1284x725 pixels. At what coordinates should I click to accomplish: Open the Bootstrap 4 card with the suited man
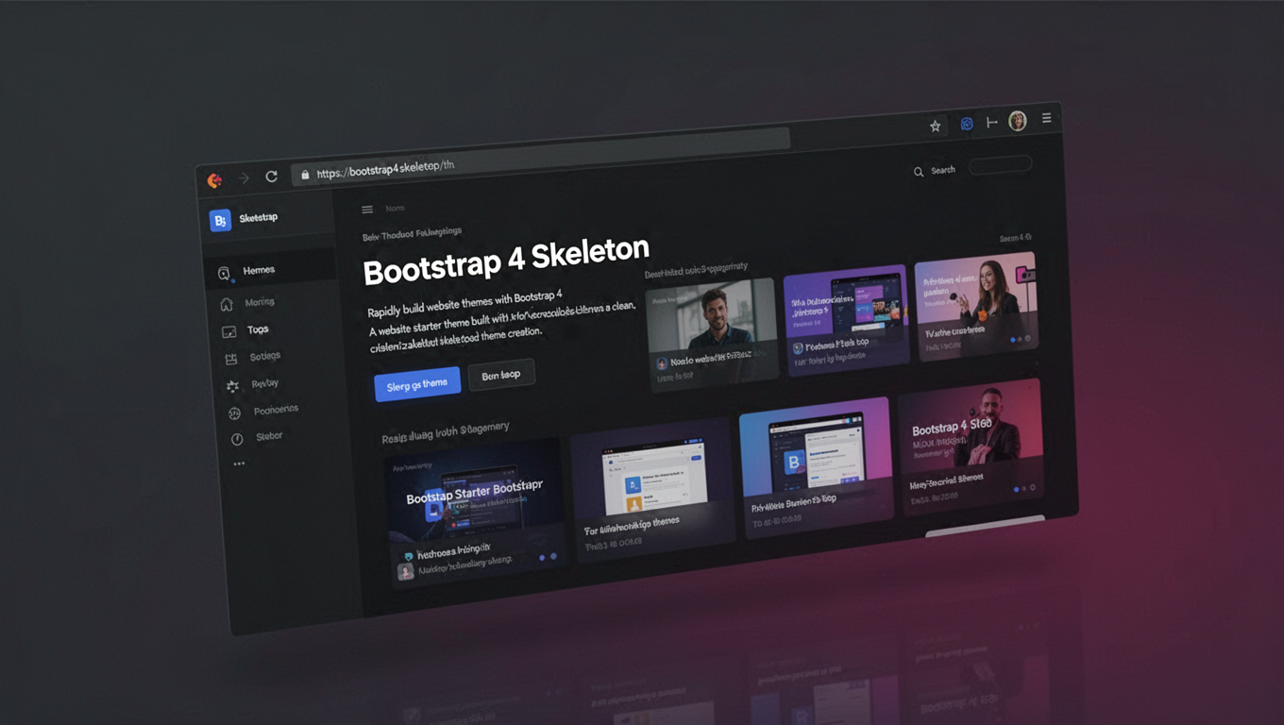971,446
